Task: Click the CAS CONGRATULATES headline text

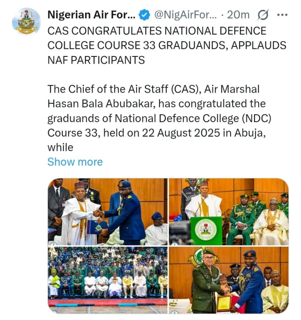Action: [167, 46]
